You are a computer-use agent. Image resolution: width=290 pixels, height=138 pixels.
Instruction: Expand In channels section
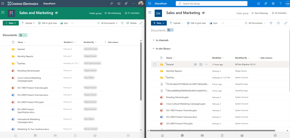coord(153,40)
